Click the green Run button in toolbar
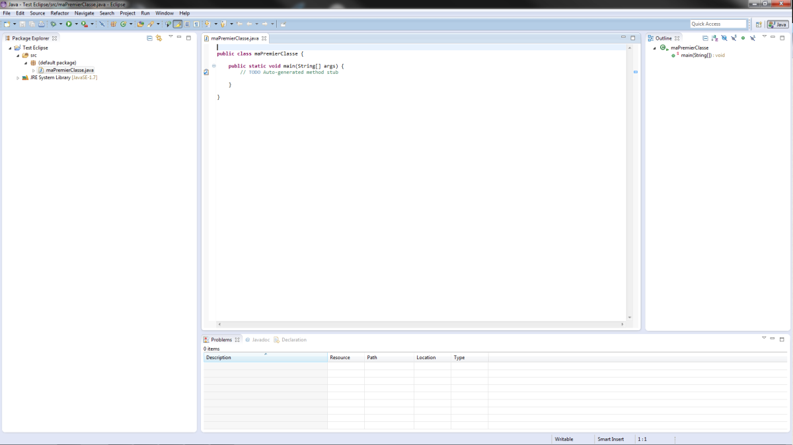The image size is (793, 445). point(69,24)
